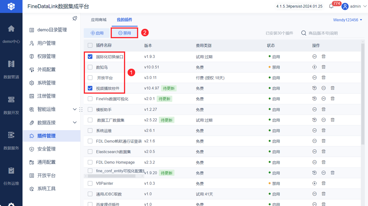Click the search magnifier icon
The width and height of the screenshot is (368, 206).
(x=304, y=33)
